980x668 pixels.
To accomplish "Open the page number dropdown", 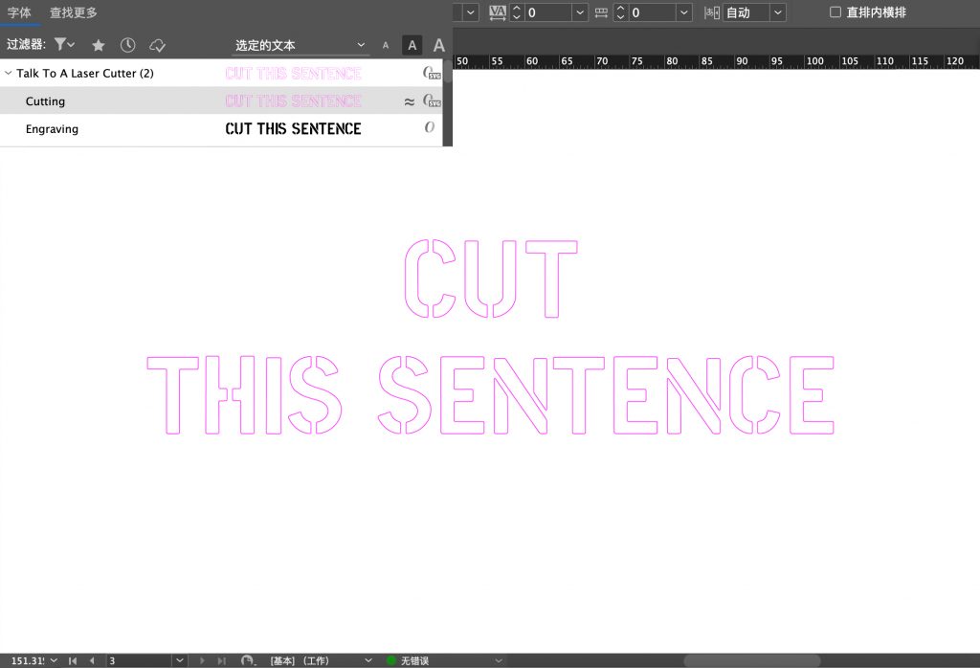I will tap(179, 660).
